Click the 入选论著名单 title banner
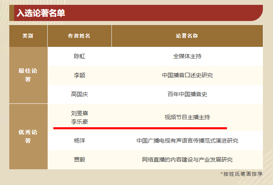Image resolution: width=273 pixels, height=185 pixels. (x=41, y=13)
